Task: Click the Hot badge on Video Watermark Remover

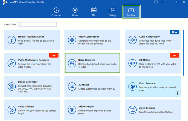Action: point(54,55)
